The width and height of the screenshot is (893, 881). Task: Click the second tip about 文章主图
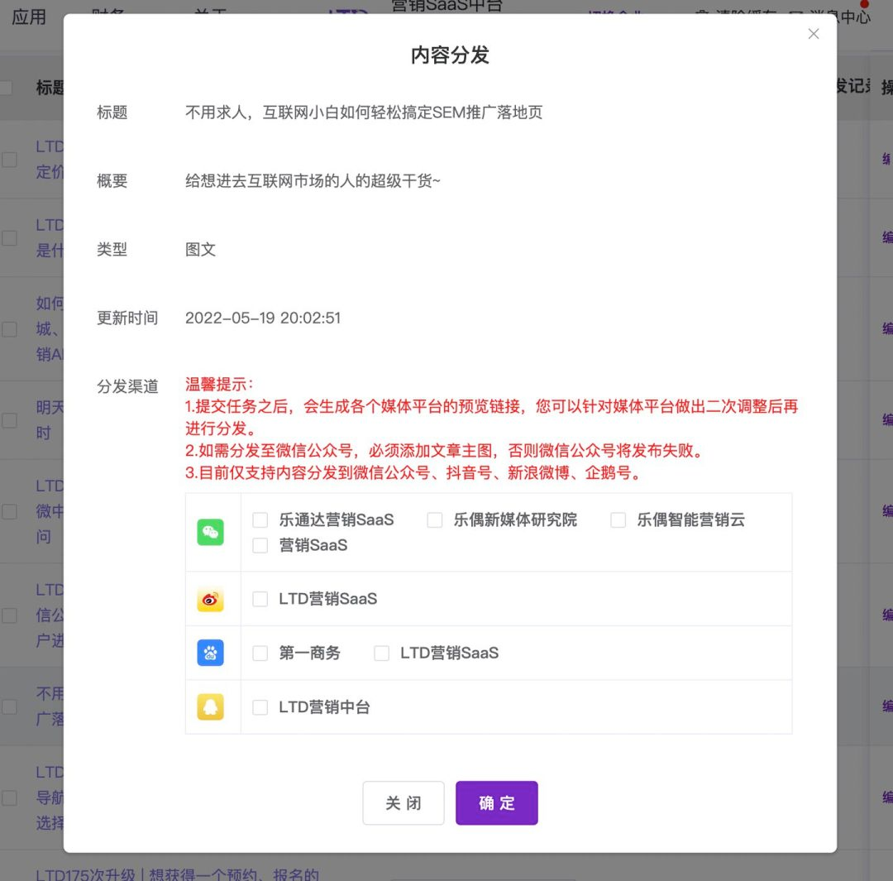click(446, 451)
